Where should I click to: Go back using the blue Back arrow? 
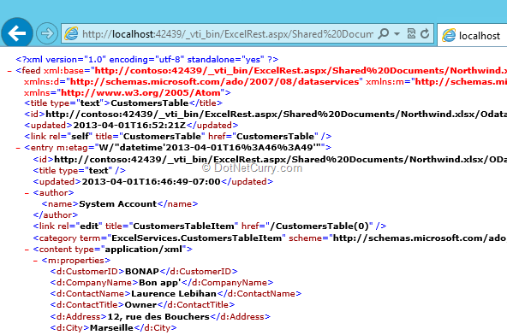pyautogui.click(x=17, y=33)
